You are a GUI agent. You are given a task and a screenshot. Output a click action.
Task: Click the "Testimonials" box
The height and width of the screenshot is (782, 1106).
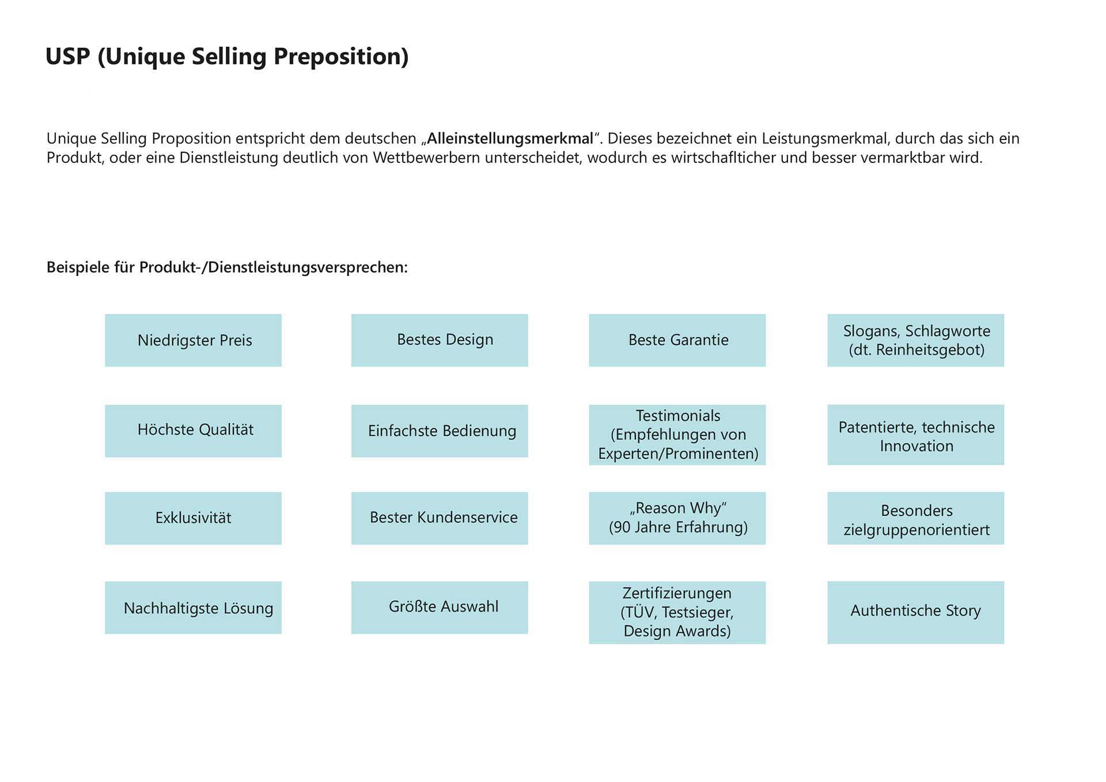[x=677, y=435]
